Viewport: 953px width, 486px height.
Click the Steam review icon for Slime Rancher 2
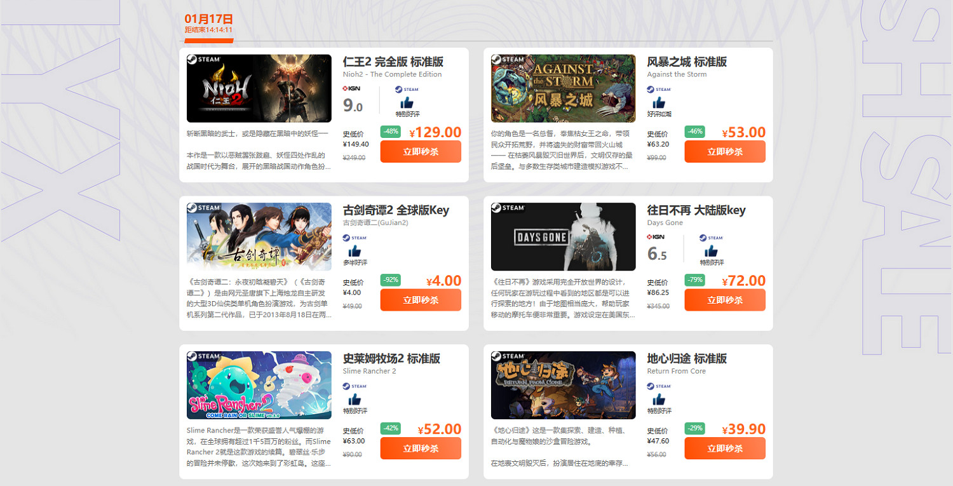tap(355, 399)
